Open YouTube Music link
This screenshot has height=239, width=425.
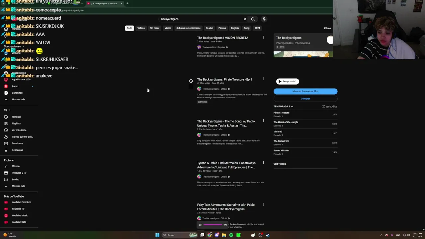click(19, 215)
